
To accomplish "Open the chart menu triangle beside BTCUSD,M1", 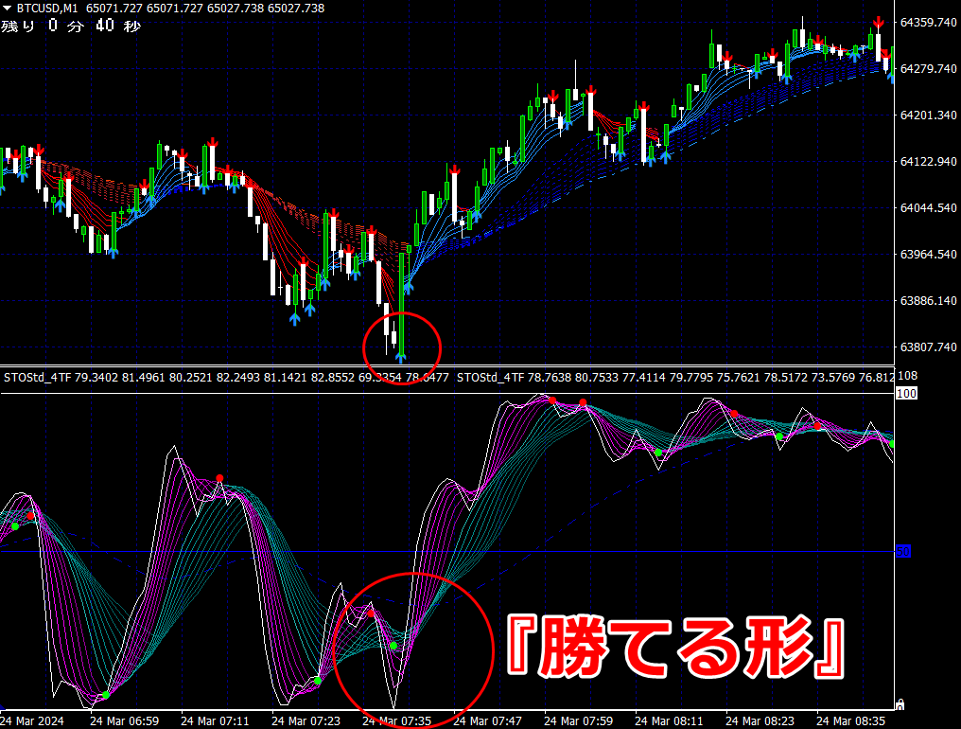I will click(x=7, y=8).
